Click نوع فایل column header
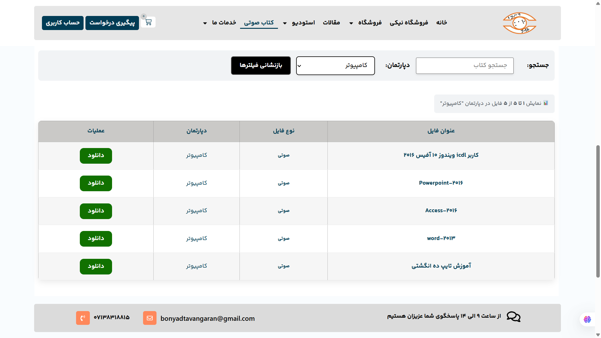601x338 pixels. (x=284, y=131)
